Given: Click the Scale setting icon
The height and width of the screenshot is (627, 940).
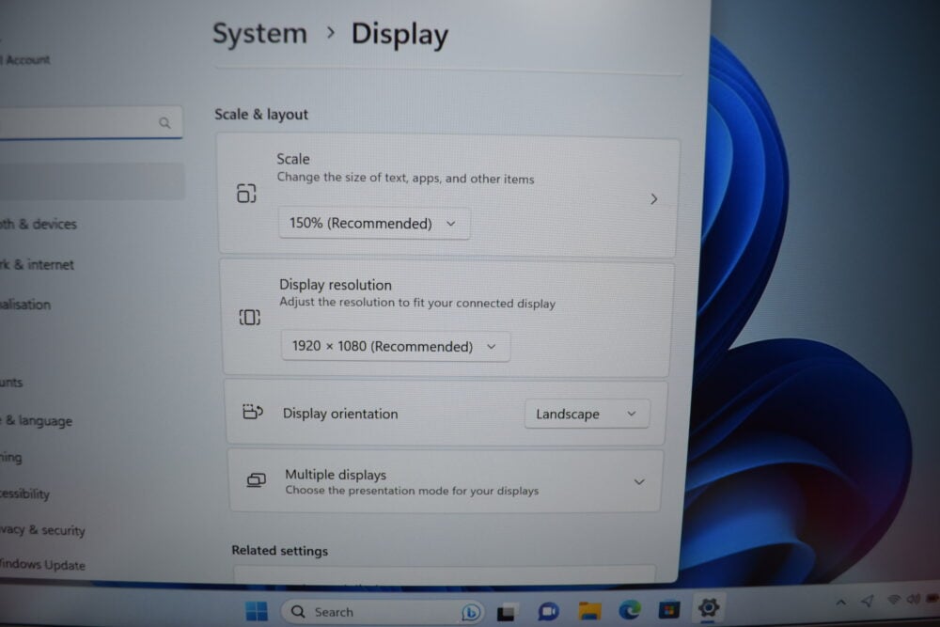Looking at the screenshot, I should (x=246, y=194).
